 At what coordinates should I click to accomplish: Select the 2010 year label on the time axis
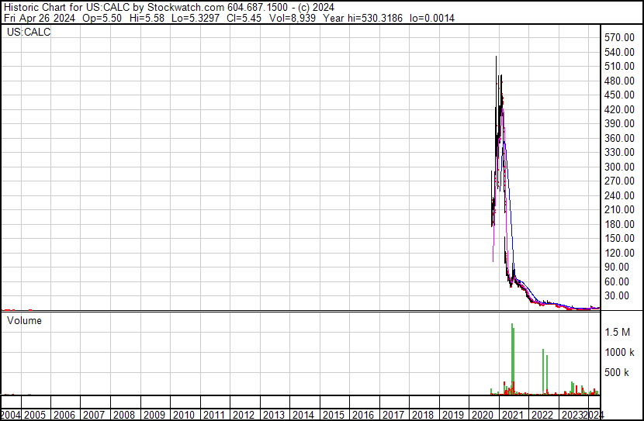click(183, 415)
